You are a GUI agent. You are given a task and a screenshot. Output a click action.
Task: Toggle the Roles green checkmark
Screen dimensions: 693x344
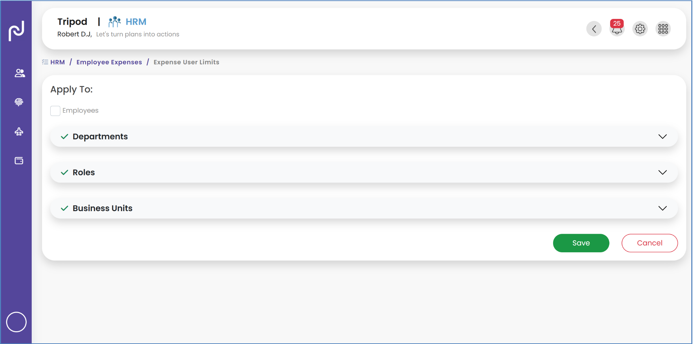click(x=64, y=172)
